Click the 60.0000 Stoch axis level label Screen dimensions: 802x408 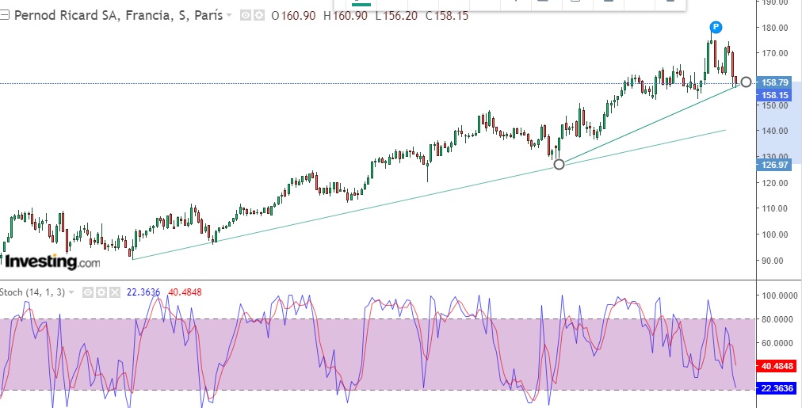pyautogui.click(x=777, y=342)
